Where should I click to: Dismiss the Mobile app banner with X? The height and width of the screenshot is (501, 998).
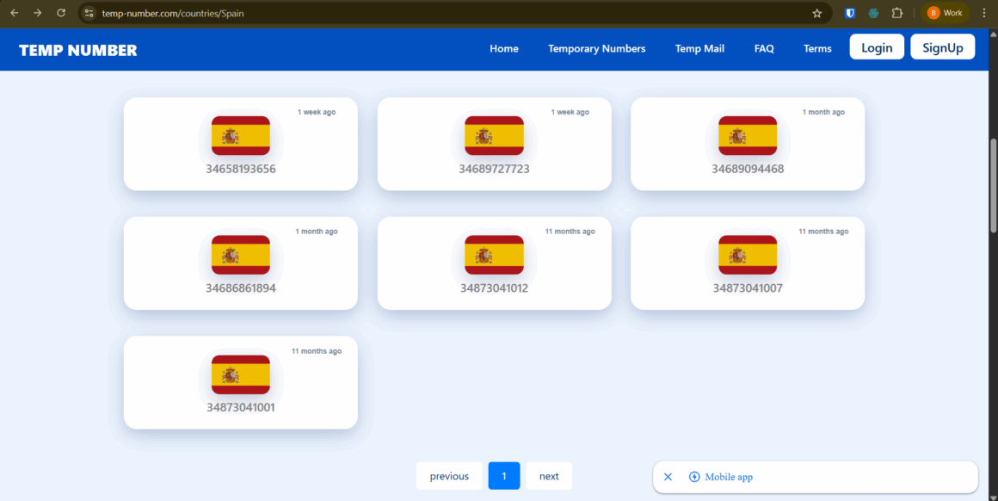click(668, 477)
